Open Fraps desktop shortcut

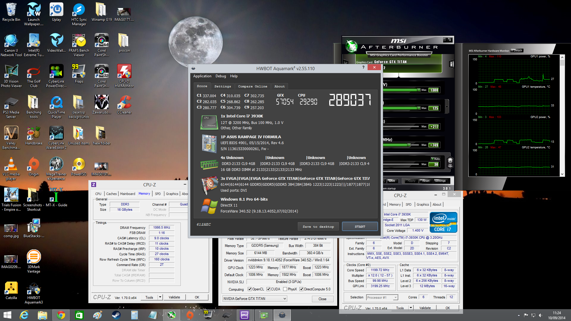coord(79,74)
